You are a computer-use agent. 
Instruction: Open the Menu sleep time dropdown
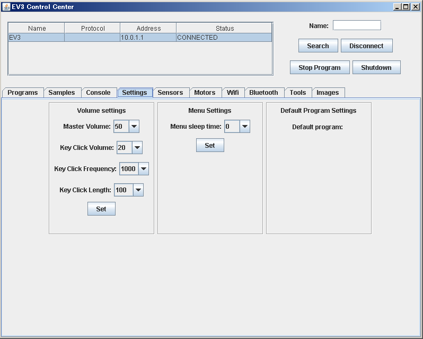(245, 127)
